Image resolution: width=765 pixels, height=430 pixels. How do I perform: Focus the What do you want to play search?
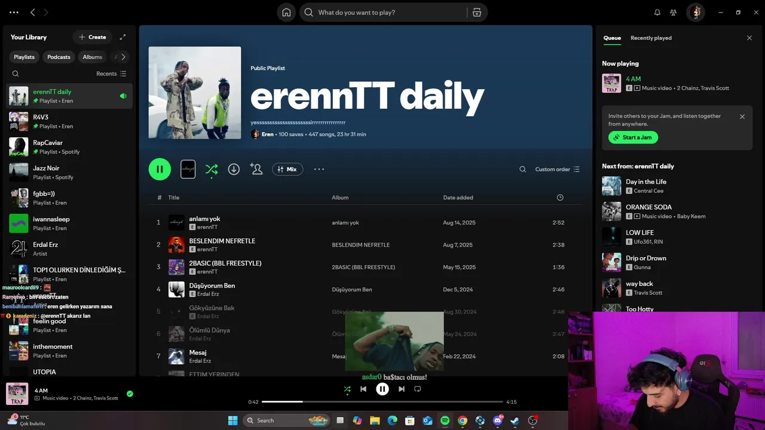382,13
